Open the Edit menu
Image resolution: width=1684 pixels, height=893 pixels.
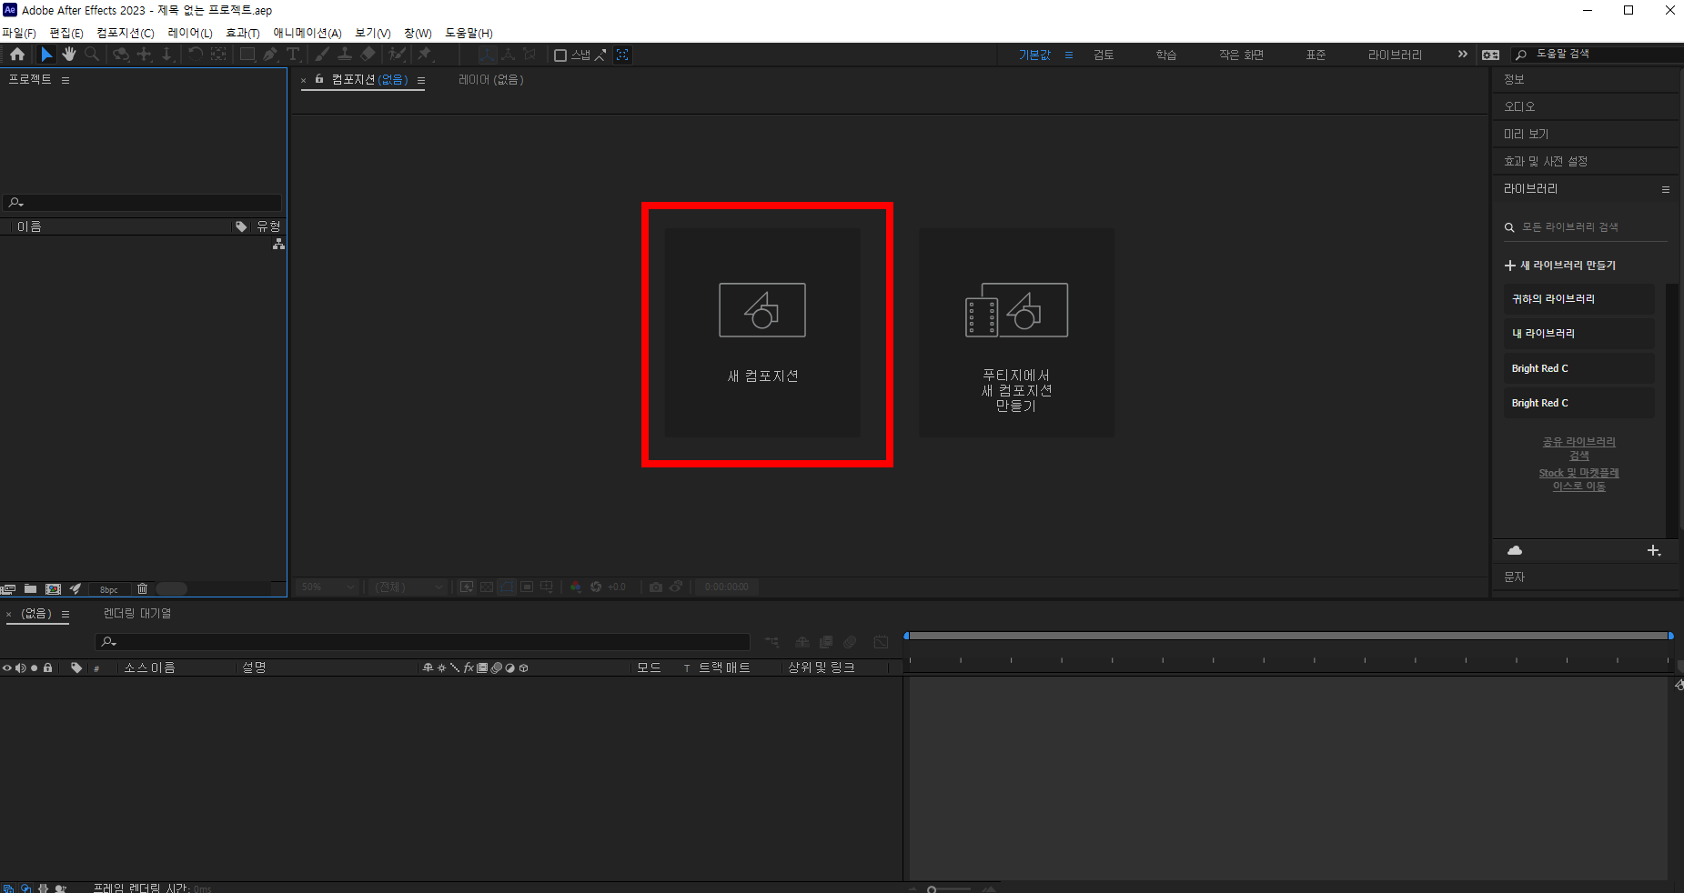[x=66, y=33]
